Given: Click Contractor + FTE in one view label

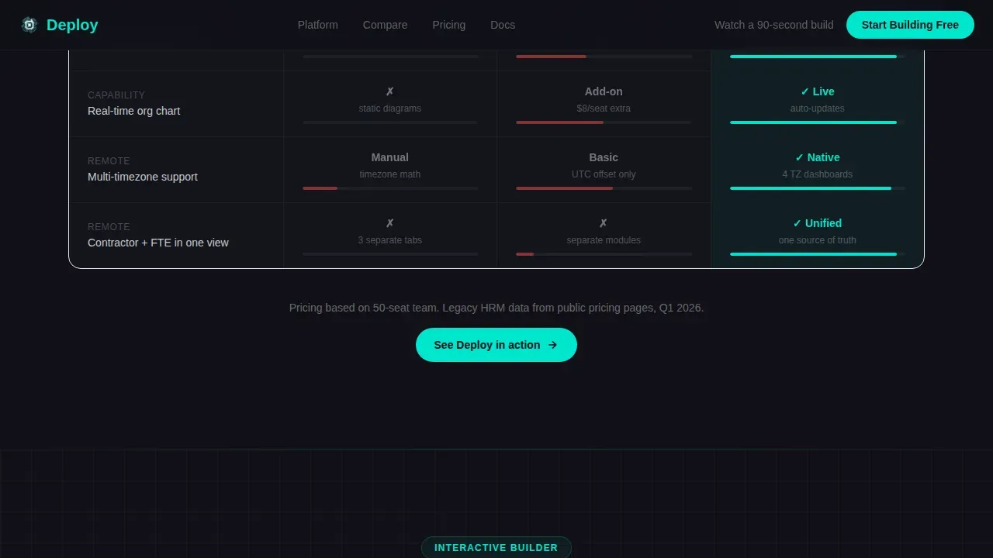Looking at the screenshot, I should (158, 243).
